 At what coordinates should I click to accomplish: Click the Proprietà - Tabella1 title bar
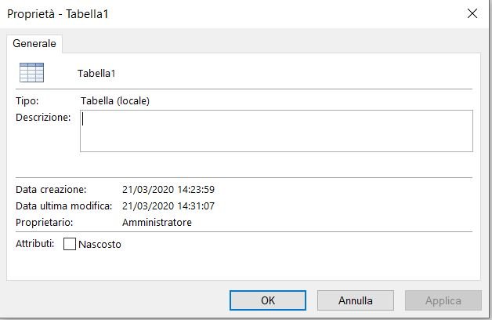pyautogui.click(x=232, y=14)
